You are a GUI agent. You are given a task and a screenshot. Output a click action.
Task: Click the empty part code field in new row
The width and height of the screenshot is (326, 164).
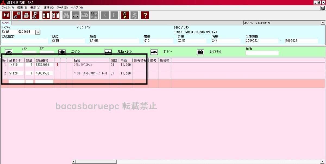tap(16, 81)
